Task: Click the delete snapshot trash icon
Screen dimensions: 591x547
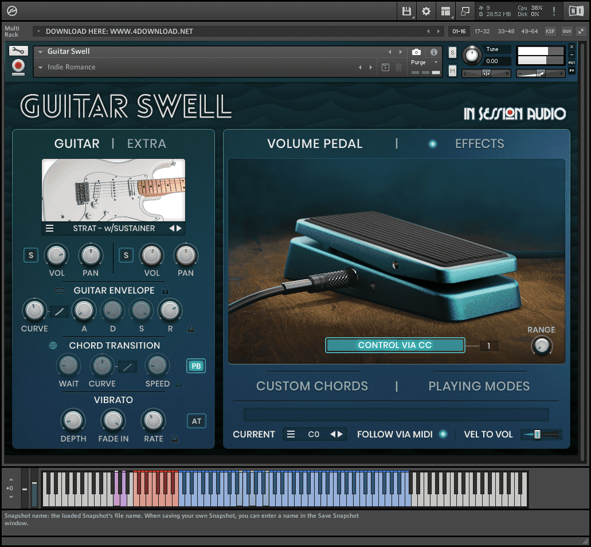Action: tap(398, 67)
